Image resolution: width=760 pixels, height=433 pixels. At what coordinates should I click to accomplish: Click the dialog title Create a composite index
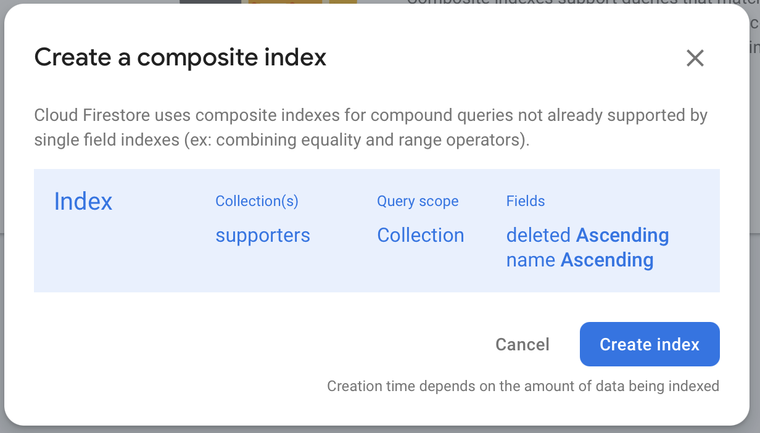tap(180, 57)
